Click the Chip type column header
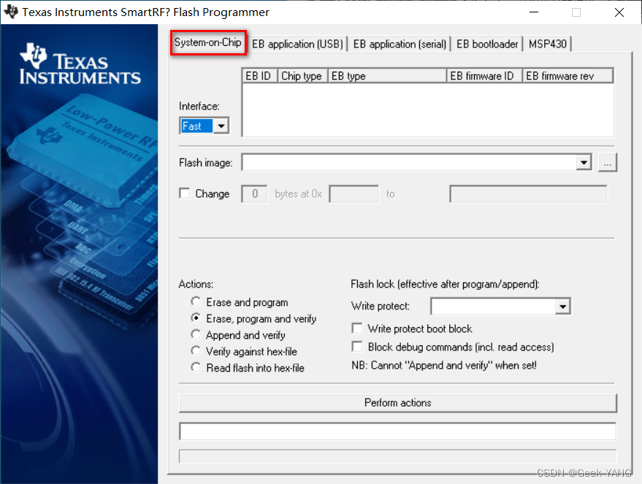The width and height of the screenshot is (642, 484). pos(302,76)
